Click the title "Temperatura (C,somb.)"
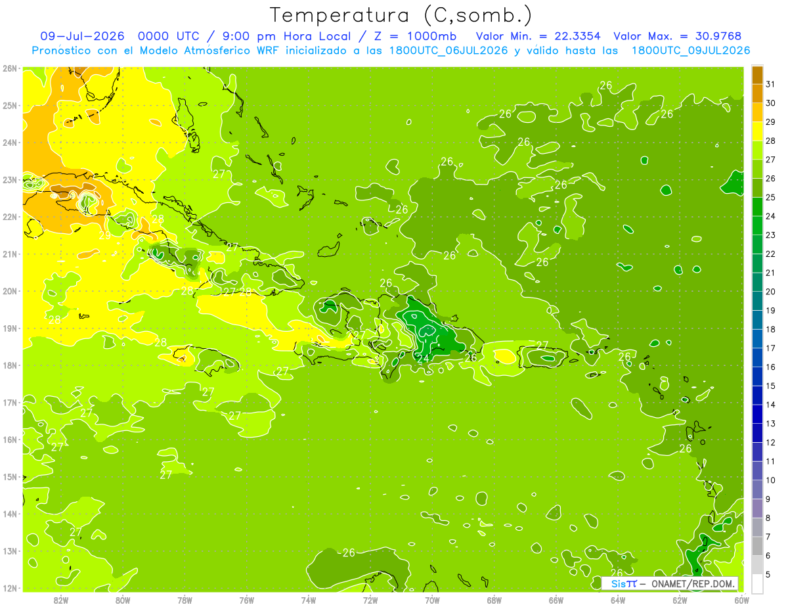The image size is (788, 609). pos(401,15)
